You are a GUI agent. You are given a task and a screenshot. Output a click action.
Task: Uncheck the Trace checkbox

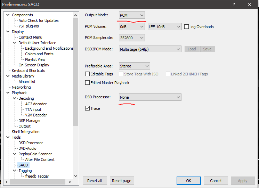[x=88, y=108]
